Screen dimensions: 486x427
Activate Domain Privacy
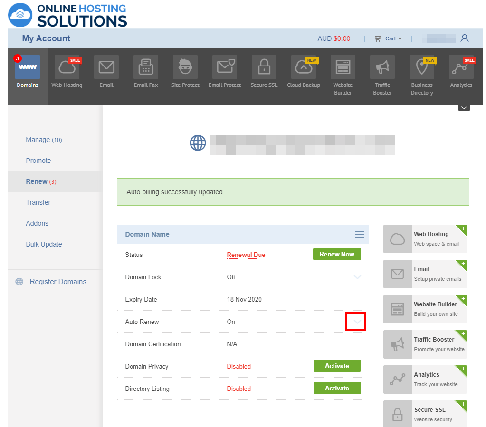coord(337,366)
